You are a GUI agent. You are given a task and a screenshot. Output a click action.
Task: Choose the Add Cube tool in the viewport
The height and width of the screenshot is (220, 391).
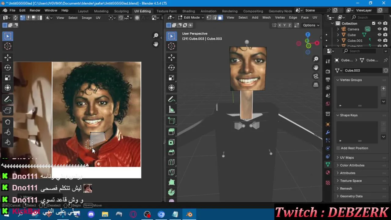coord(171,121)
